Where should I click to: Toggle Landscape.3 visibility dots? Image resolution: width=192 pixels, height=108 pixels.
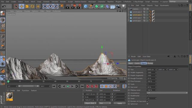click(x=146, y=12)
